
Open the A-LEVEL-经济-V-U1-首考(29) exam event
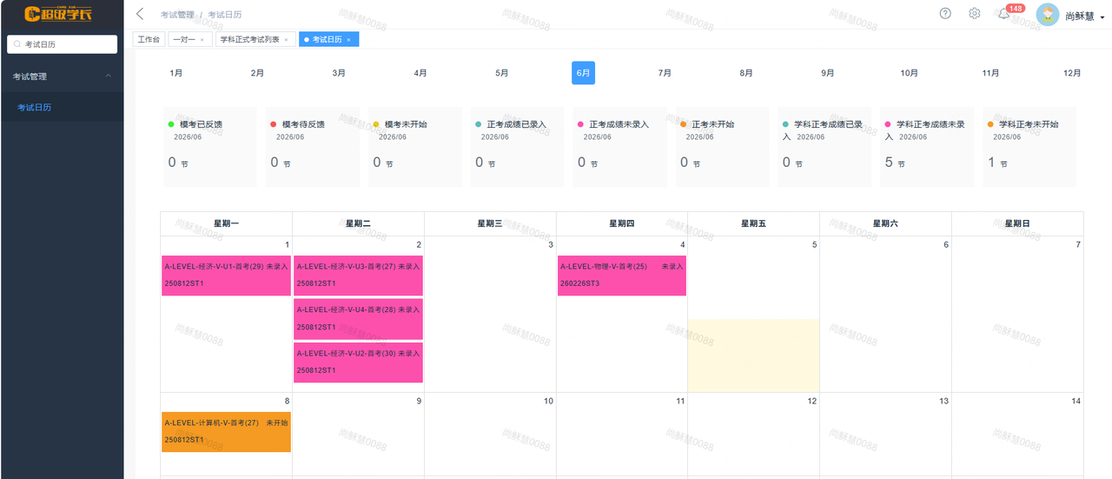[x=226, y=276]
